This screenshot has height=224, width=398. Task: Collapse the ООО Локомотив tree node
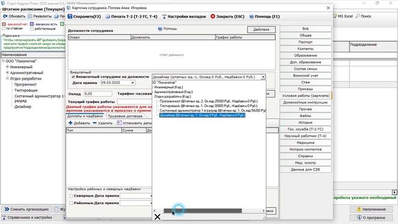[x=3, y=61]
